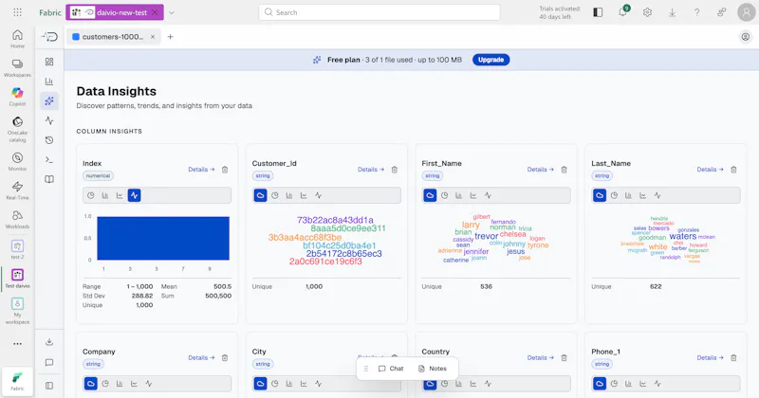
Task: Switch Last_Name card to pulse view
Action: [x=657, y=195]
